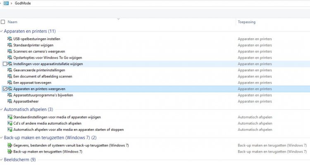
Task: Uncheck the Apparaten en printers weergeven checkbox
Action: tap(5, 89)
